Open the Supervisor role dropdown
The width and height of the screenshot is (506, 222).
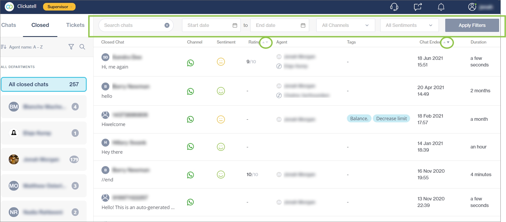coord(59,7)
